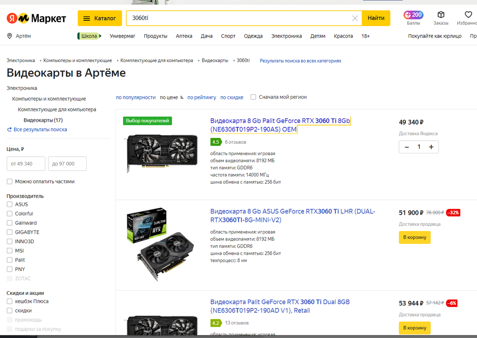Screen dimensions: 477x338
Task: Click breadcrumb Компьютеры и комплектующие
Action: [77, 60]
